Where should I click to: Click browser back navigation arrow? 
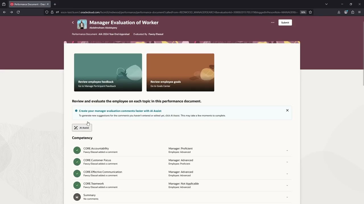(x=5, y=12)
